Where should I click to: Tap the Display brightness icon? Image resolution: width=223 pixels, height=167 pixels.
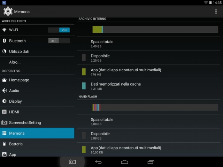(x=5, y=101)
